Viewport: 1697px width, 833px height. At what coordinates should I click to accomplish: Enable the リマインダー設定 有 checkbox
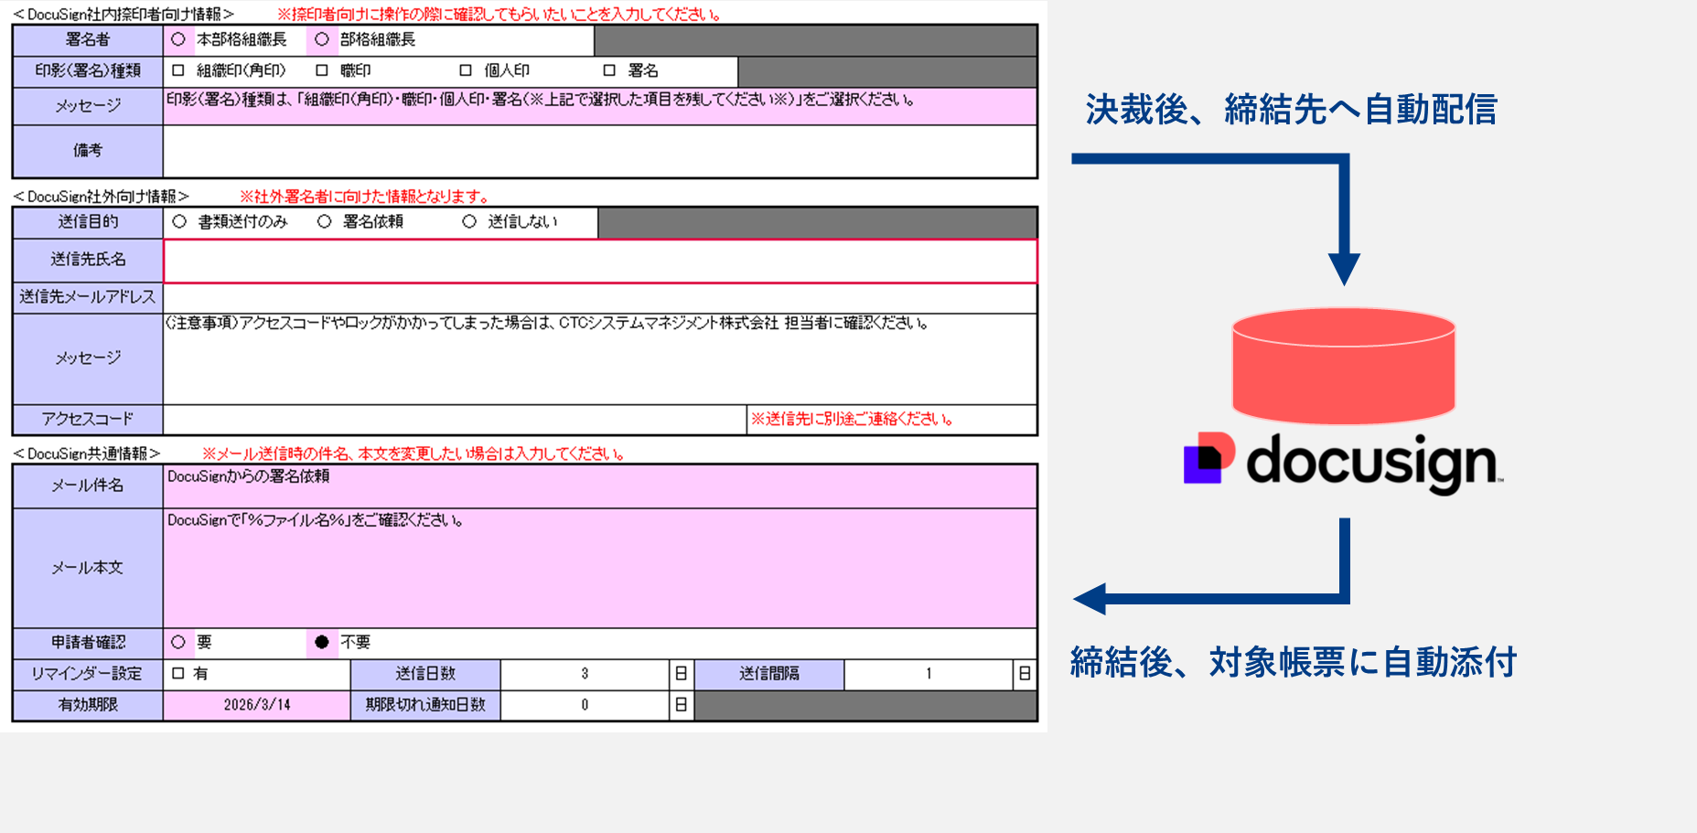pyautogui.click(x=178, y=674)
